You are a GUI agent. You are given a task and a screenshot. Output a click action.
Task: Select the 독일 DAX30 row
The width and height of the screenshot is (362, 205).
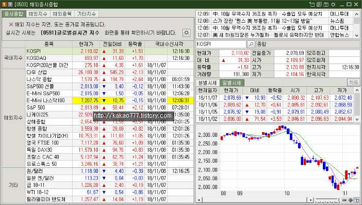(x=110, y=150)
